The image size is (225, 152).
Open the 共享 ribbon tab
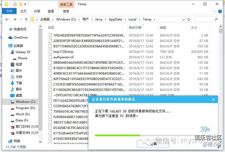(37, 11)
